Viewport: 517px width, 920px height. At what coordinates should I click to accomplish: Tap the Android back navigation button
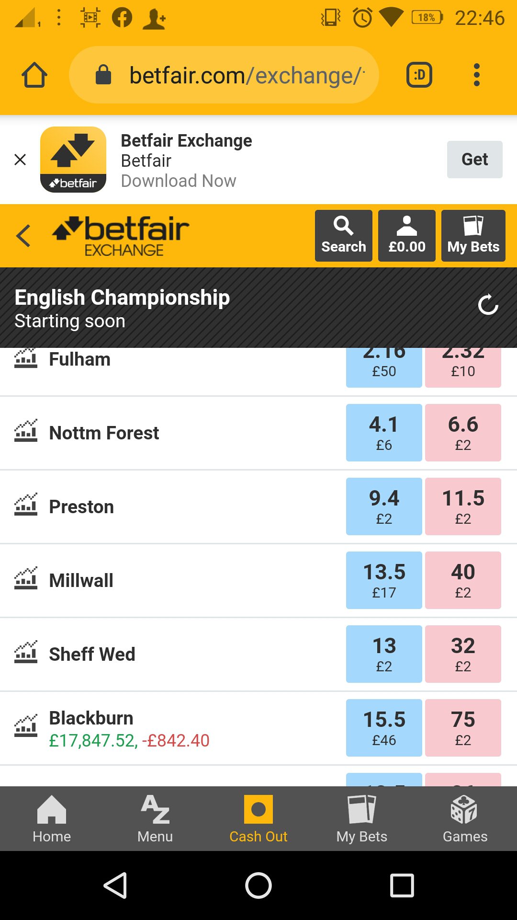click(x=115, y=885)
